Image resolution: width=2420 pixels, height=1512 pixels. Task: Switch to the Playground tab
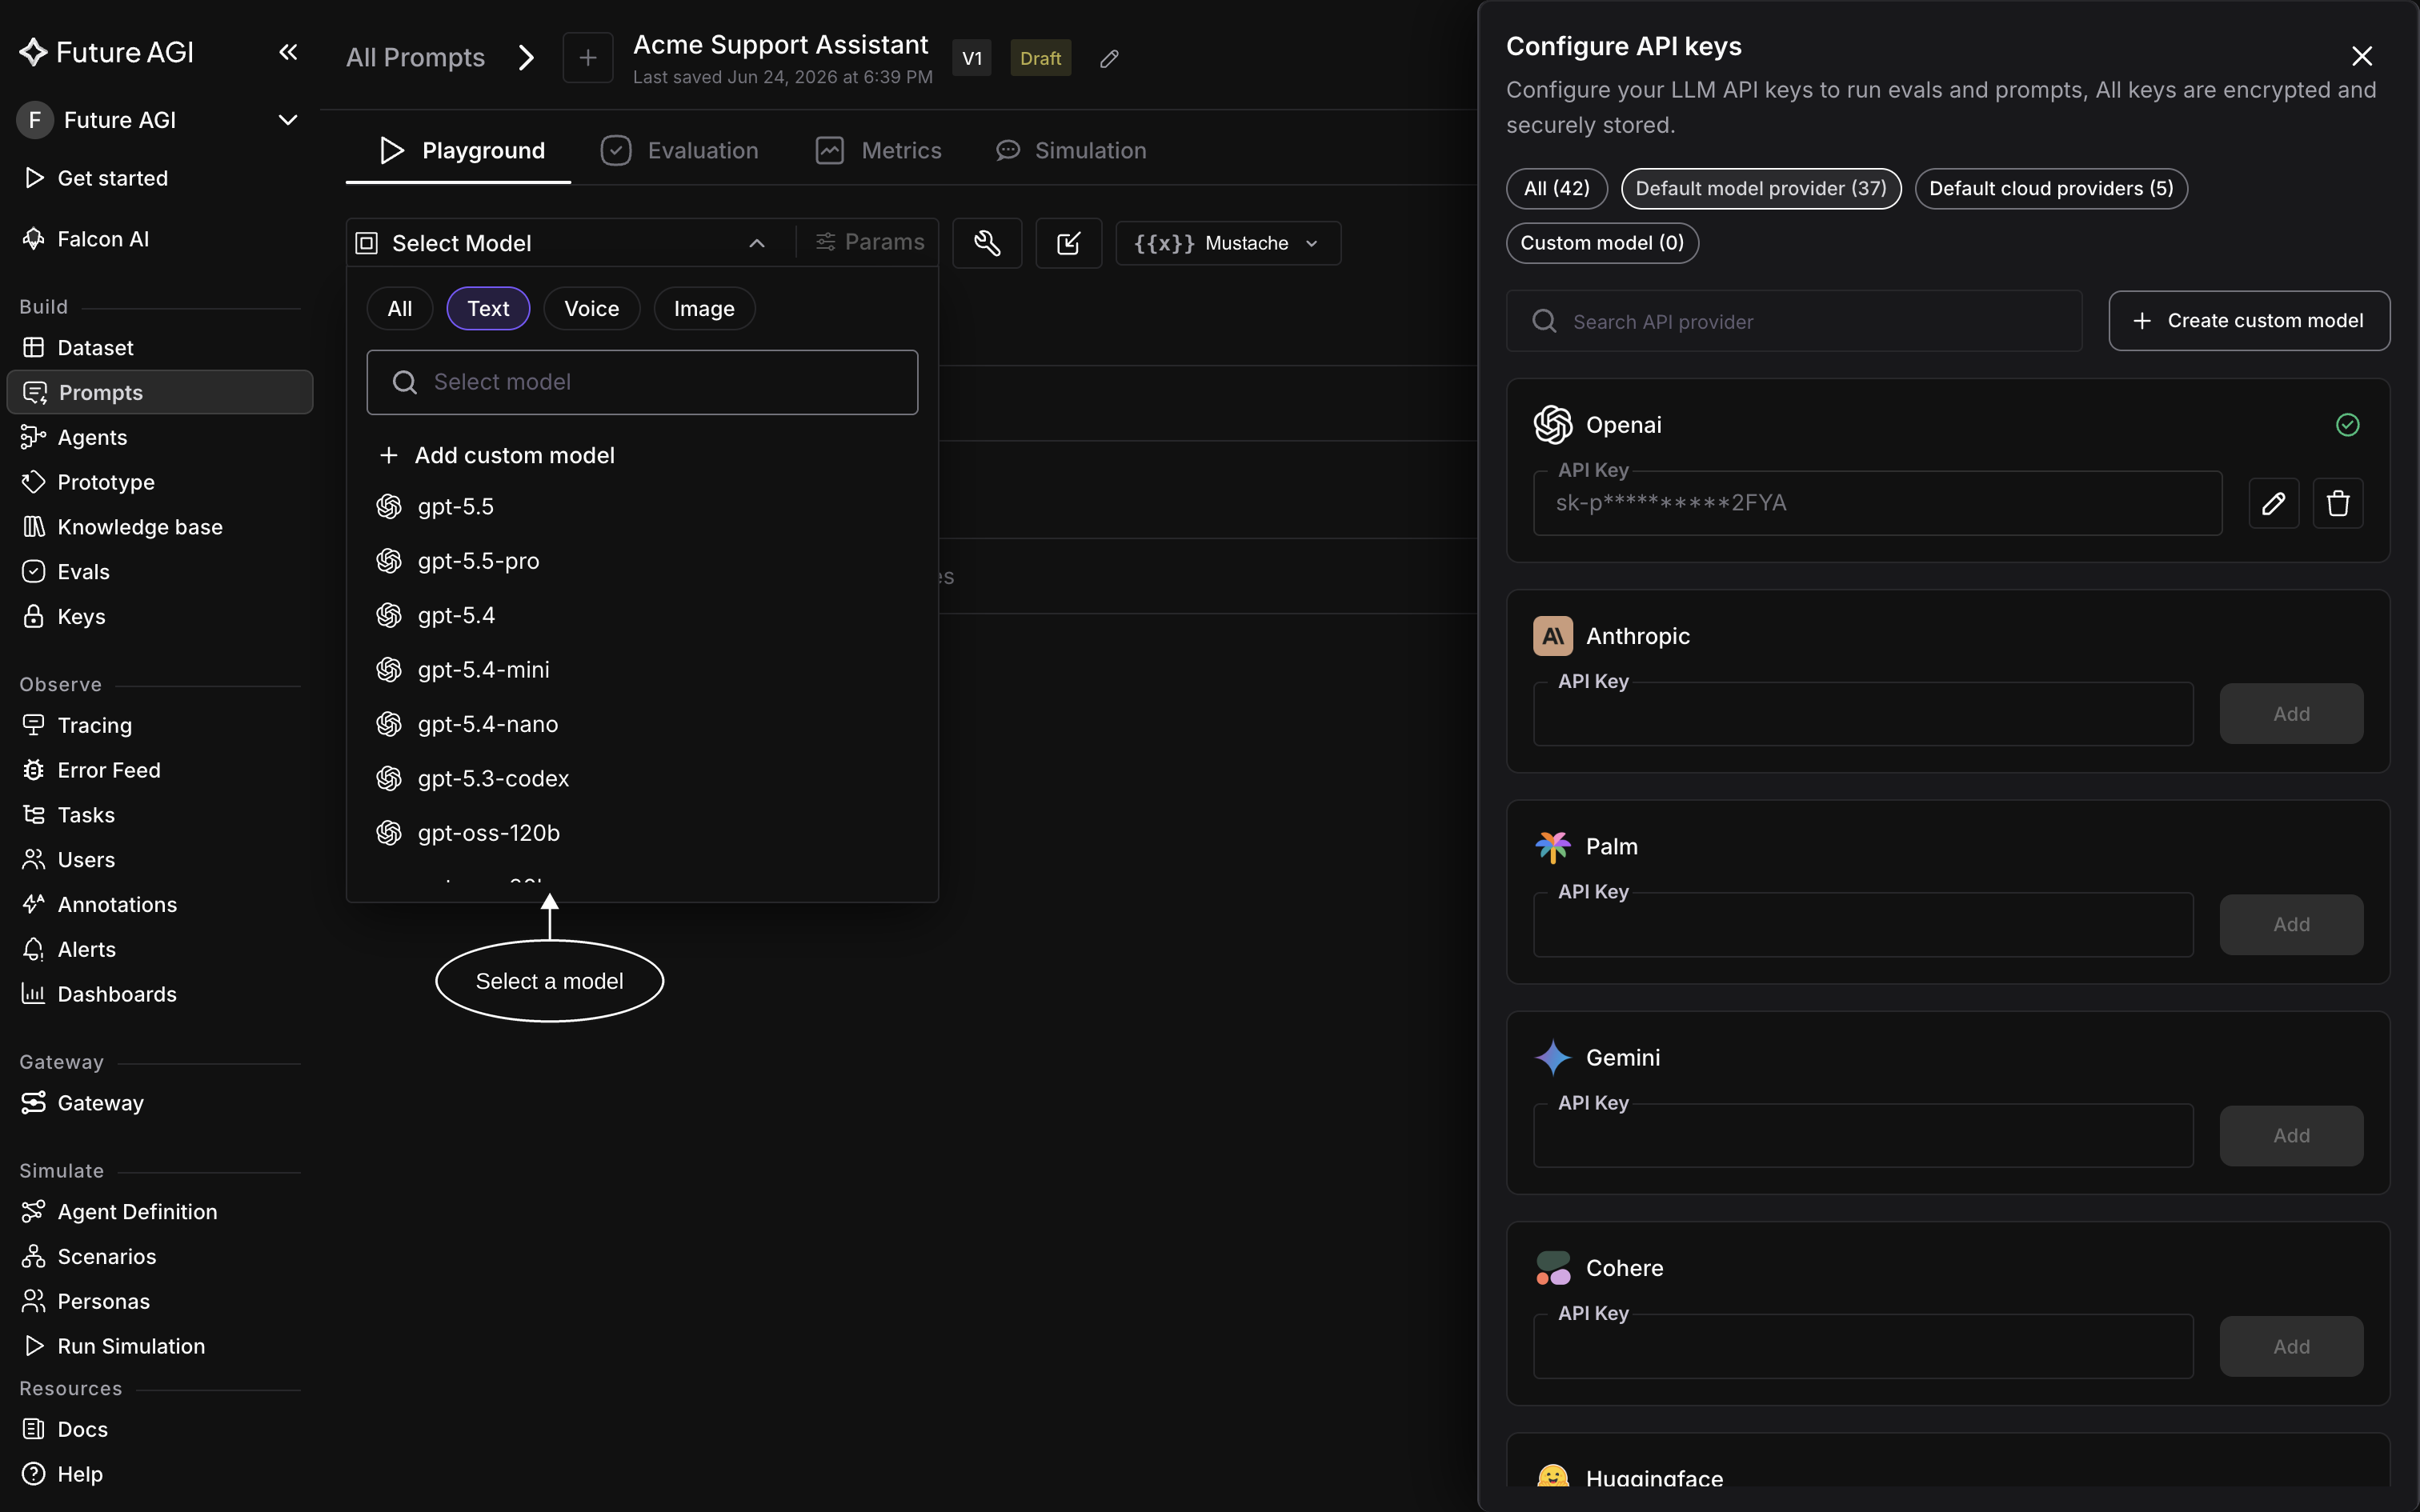(x=461, y=150)
